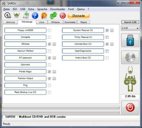Open the ISO menu
Screen dimensions: 142x128
click(x=15, y=9)
